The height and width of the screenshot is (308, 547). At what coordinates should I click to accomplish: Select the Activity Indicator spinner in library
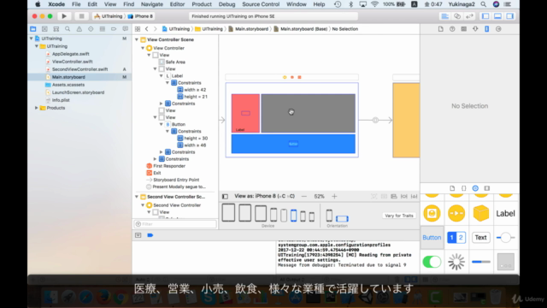coord(456,262)
